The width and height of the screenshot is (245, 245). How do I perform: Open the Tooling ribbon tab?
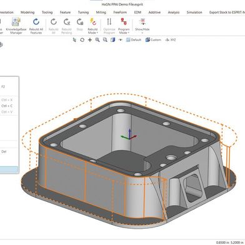(x=47, y=12)
